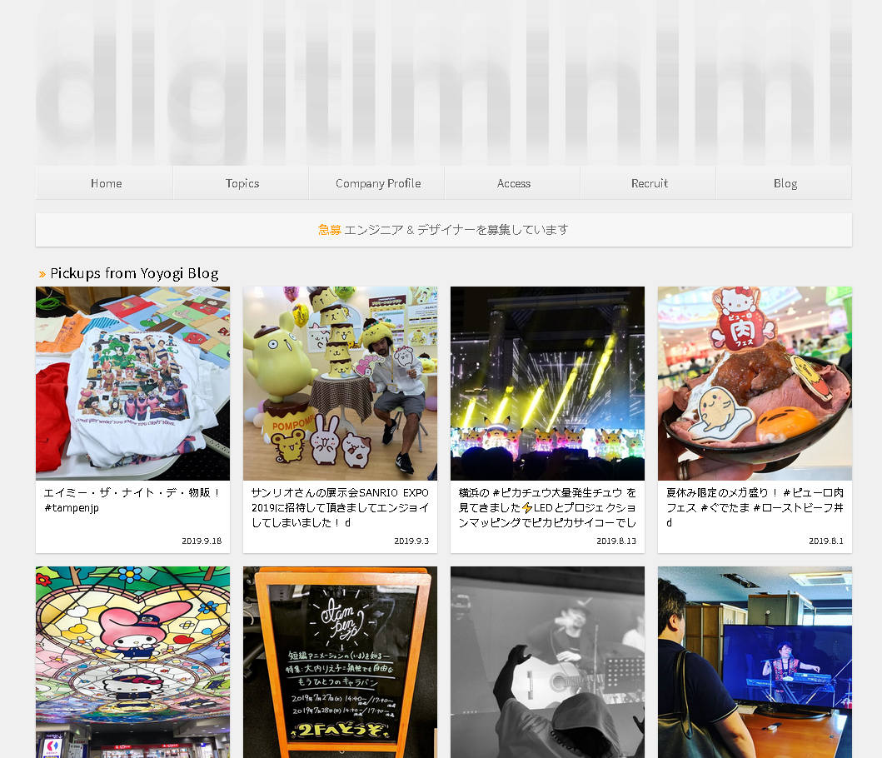View the Pikachu stage light show photo

(x=547, y=383)
